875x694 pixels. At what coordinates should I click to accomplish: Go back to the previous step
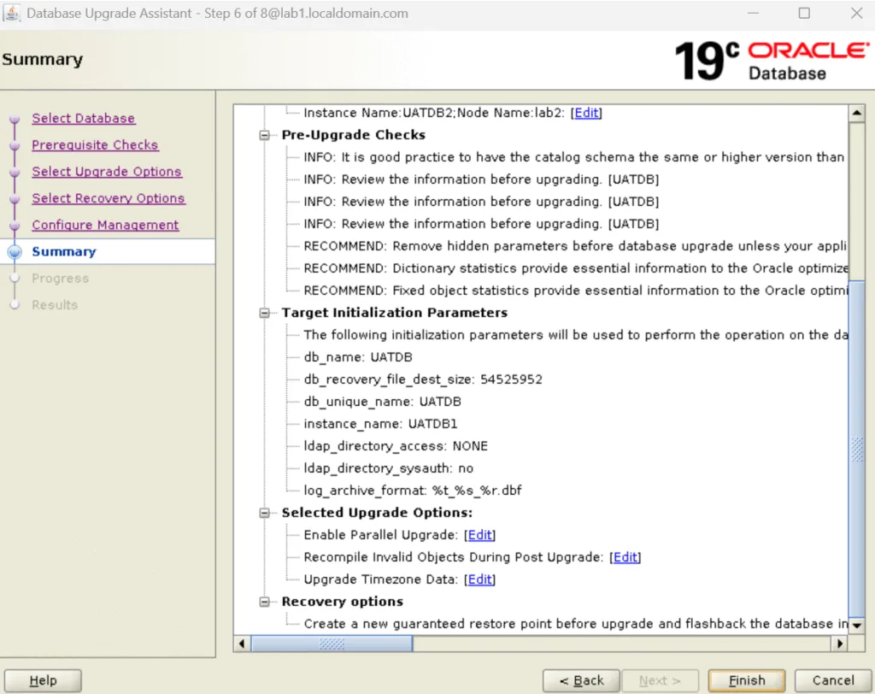(x=581, y=680)
